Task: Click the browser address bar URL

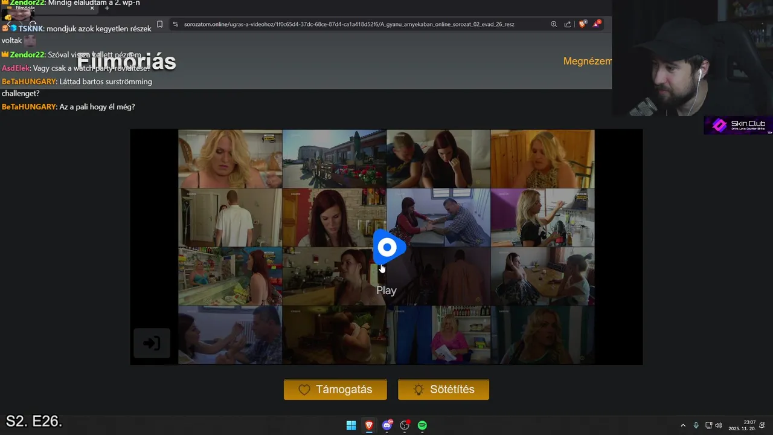Action: (x=349, y=24)
